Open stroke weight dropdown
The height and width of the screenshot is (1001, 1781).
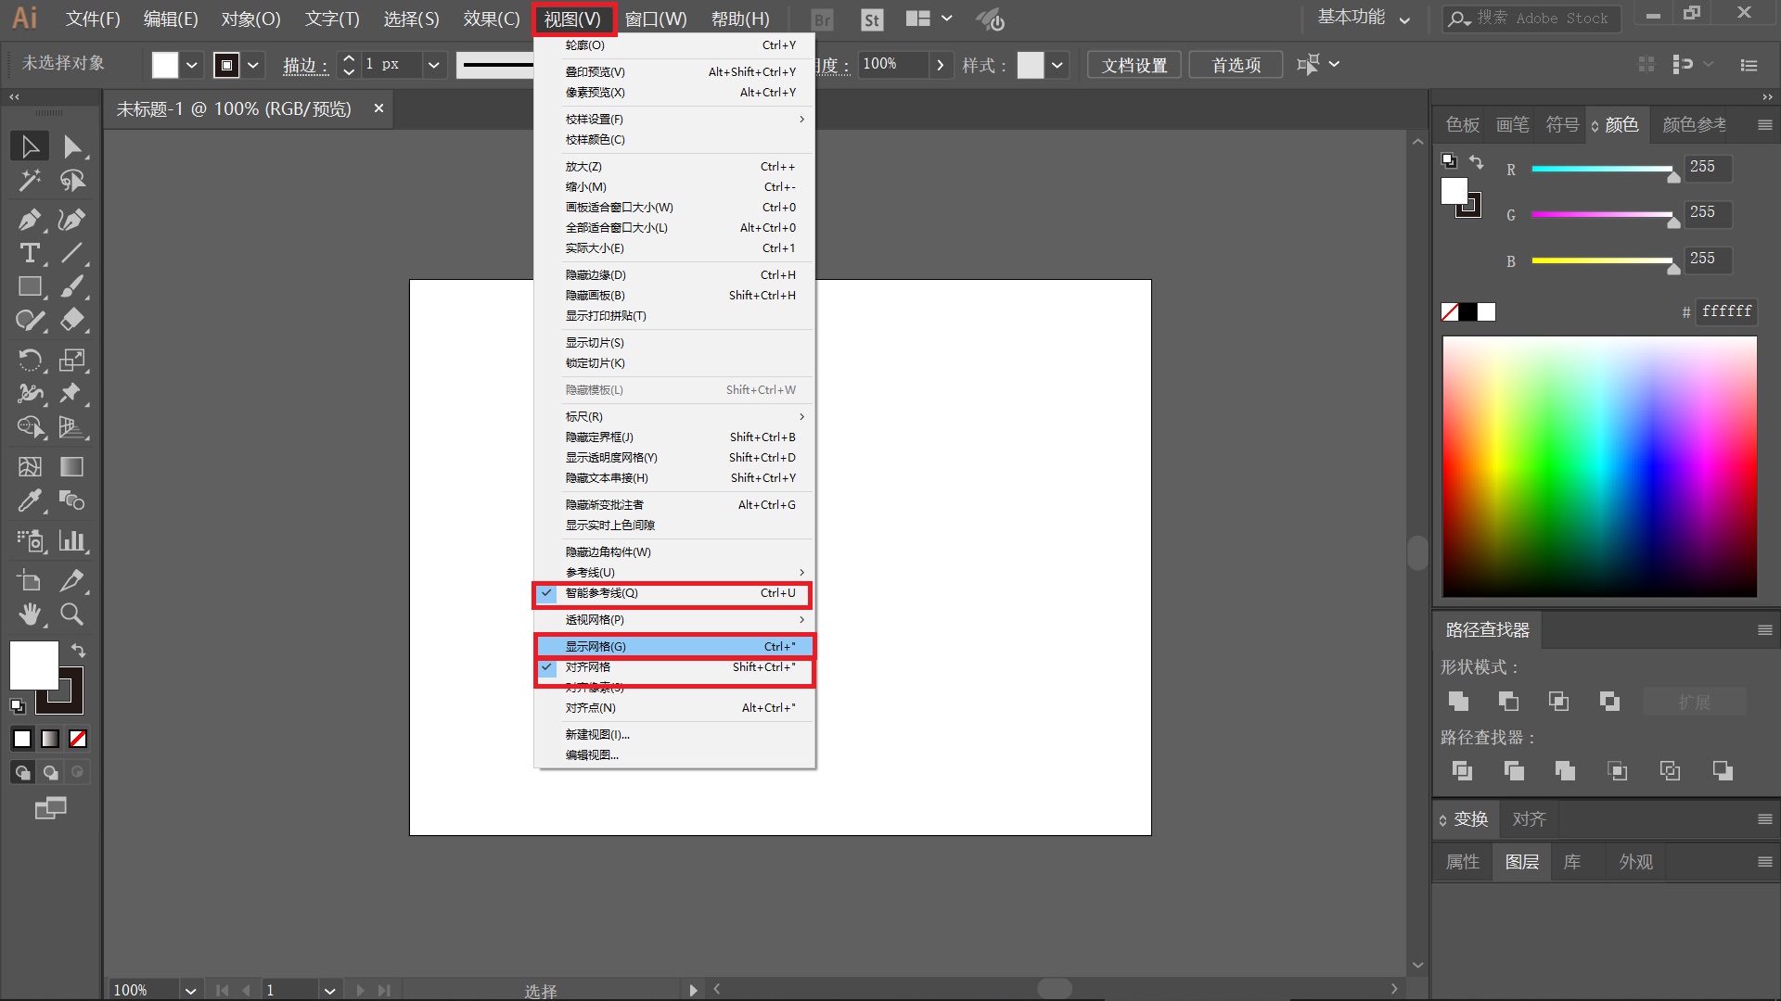(x=432, y=65)
